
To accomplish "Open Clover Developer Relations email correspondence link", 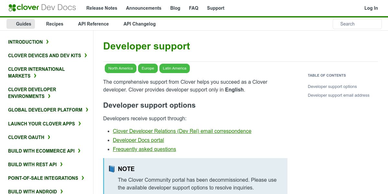I will 182,131.
